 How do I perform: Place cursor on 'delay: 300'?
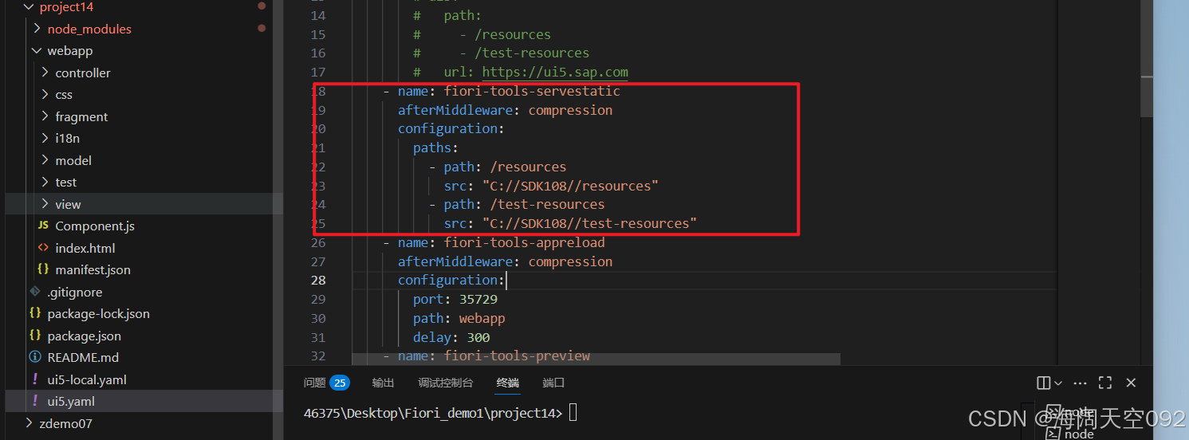pos(451,337)
